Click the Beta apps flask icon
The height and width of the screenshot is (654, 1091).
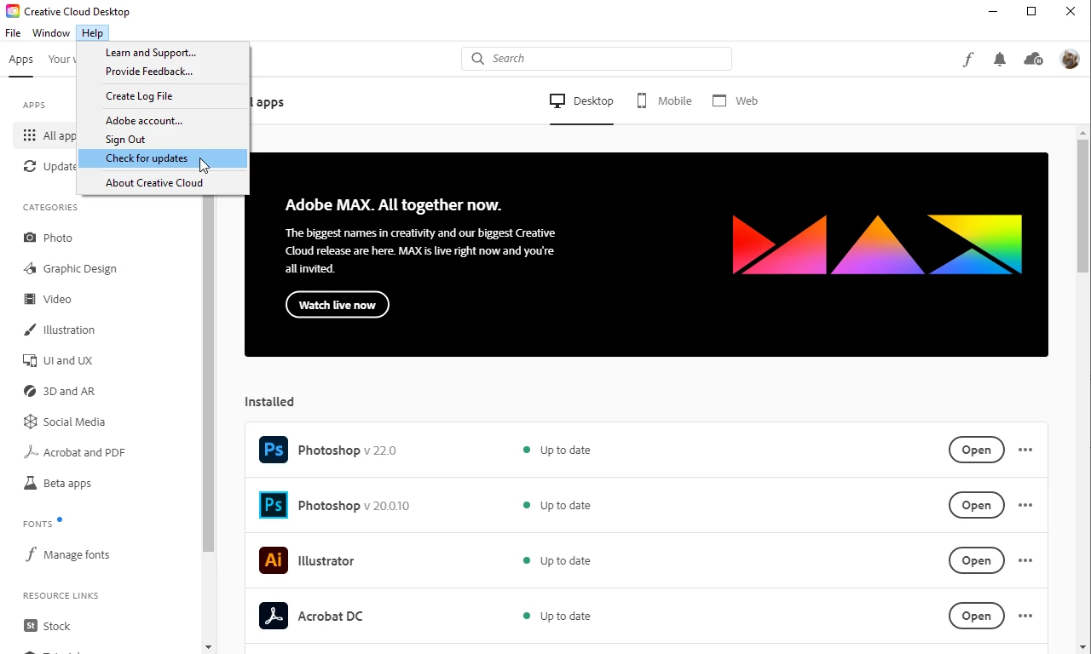[30, 483]
